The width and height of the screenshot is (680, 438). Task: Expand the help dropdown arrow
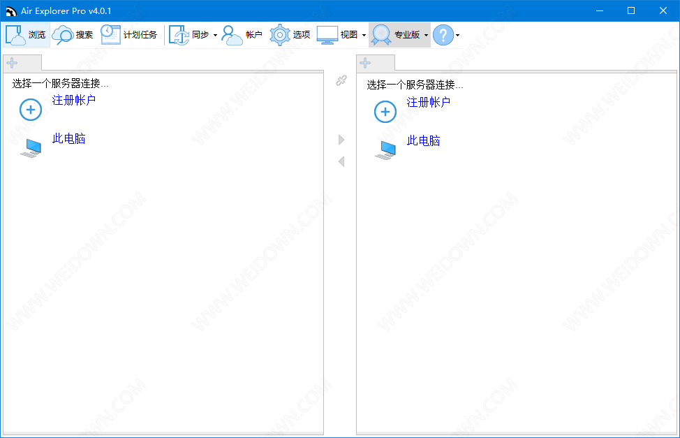click(x=457, y=35)
